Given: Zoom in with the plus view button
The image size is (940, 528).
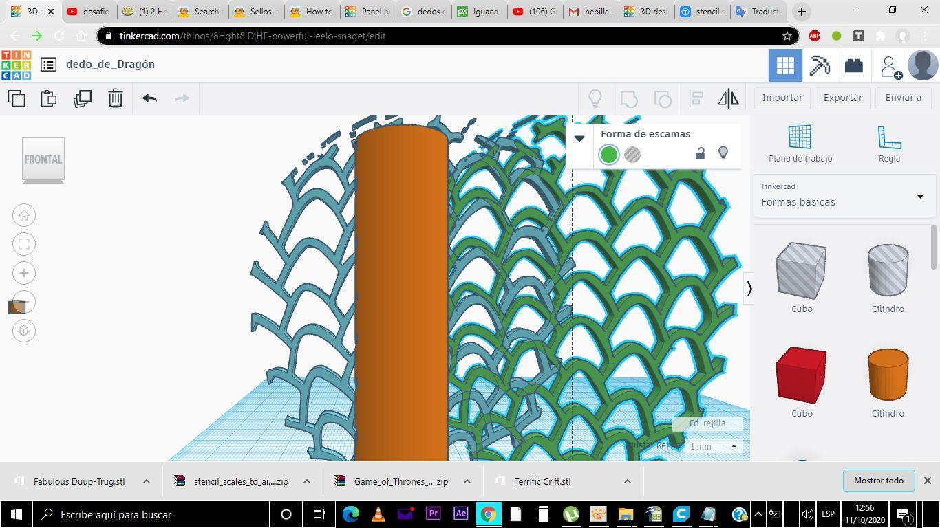Looking at the screenshot, I should click(x=24, y=273).
